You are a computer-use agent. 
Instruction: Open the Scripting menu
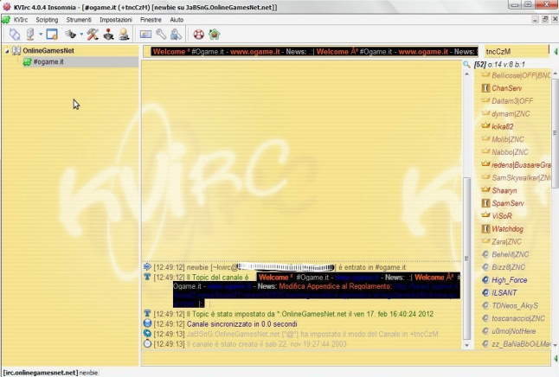[x=47, y=20]
